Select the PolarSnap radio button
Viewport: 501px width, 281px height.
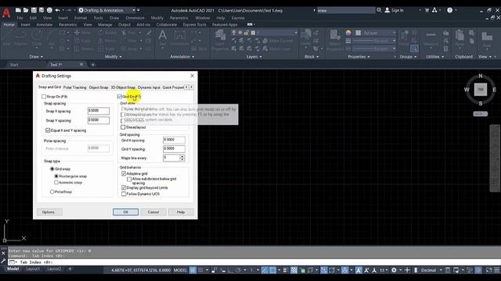[52, 192]
